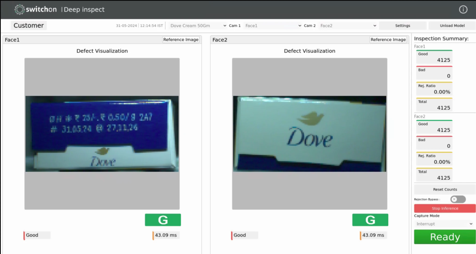This screenshot has height=254, width=476.
Task: Click the Good status under Face2 image
Action: (x=244, y=235)
